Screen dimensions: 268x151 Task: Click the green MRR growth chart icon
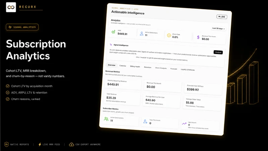click(x=113, y=32)
